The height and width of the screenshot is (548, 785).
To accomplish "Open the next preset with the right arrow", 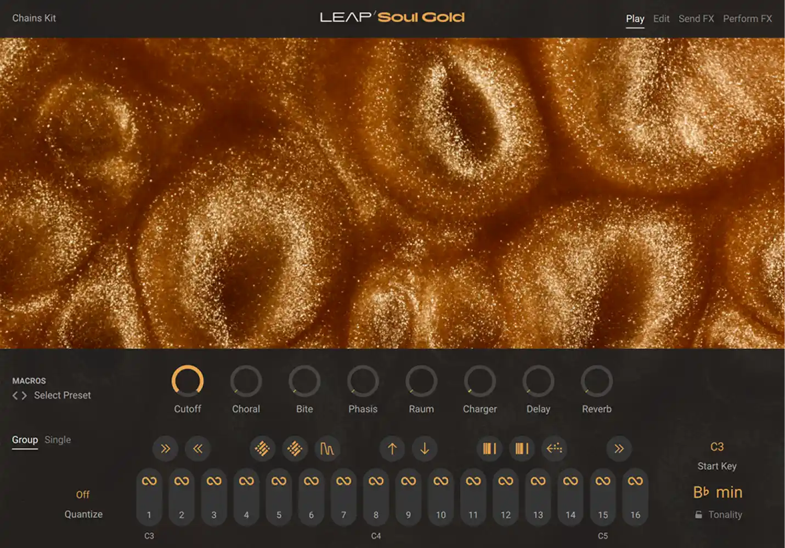I will coord(24,395).
